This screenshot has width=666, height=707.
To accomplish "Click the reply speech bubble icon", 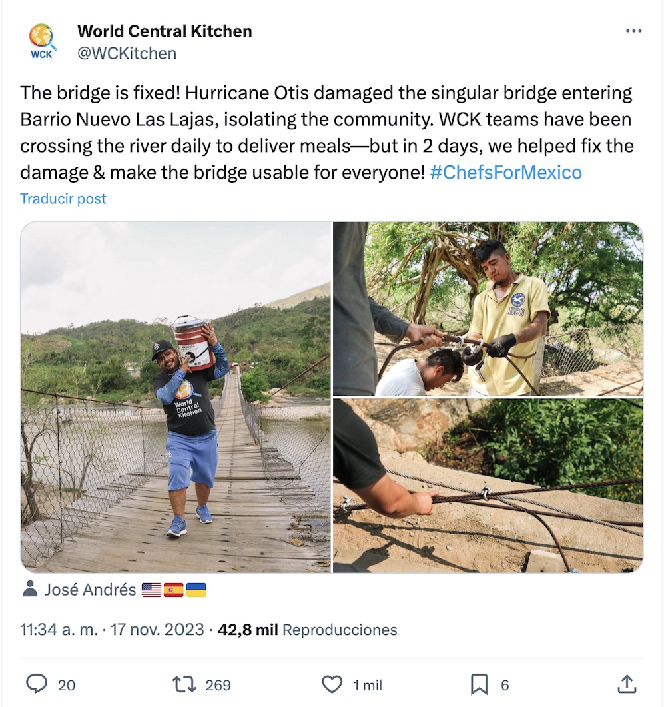I will (37, 684).
